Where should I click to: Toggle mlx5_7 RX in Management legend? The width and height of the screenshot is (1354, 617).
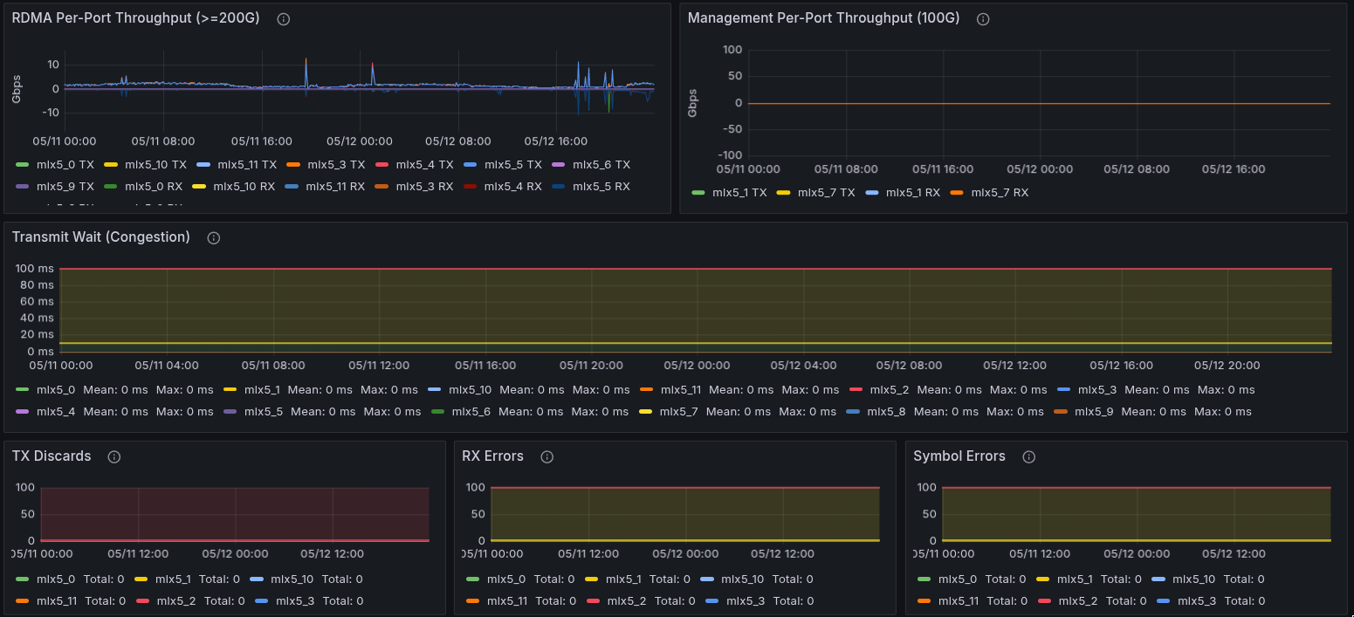pyautogui.click(x=1000, y=192)
